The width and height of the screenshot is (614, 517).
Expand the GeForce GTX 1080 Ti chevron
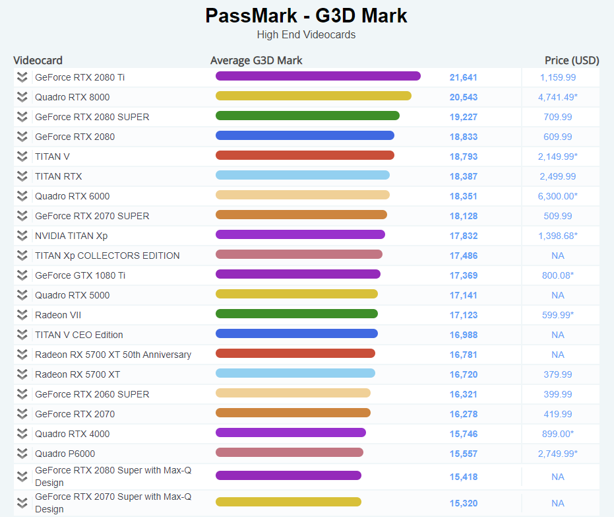pos(22,275)
